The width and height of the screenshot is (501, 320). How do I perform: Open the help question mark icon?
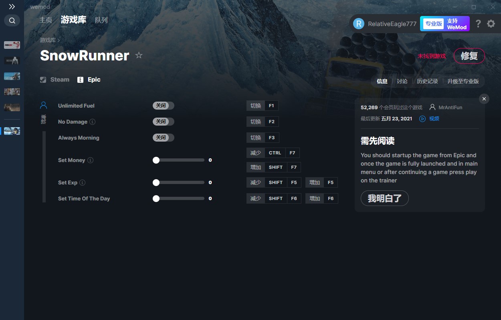[x=478, y=24]
